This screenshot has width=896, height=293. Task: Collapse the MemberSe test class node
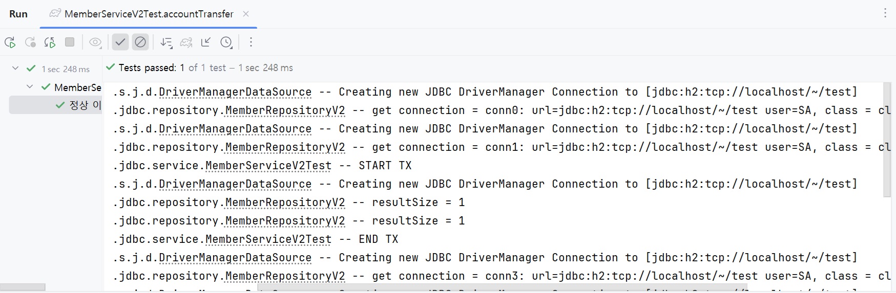pyautogui.click(x=30, y=87)
